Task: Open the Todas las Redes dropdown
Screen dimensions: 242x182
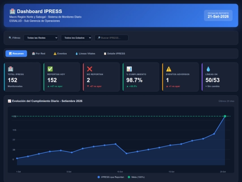Action: [41, 38]
